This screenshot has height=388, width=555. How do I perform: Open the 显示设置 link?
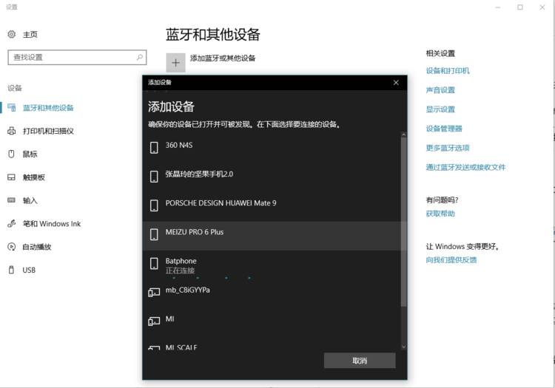[x=440, y=109]
